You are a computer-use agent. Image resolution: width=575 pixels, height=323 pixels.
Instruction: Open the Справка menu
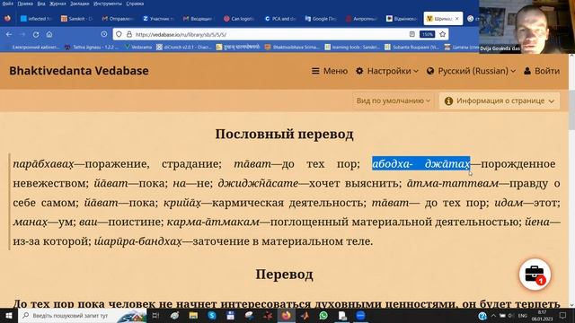pos(135,4)
